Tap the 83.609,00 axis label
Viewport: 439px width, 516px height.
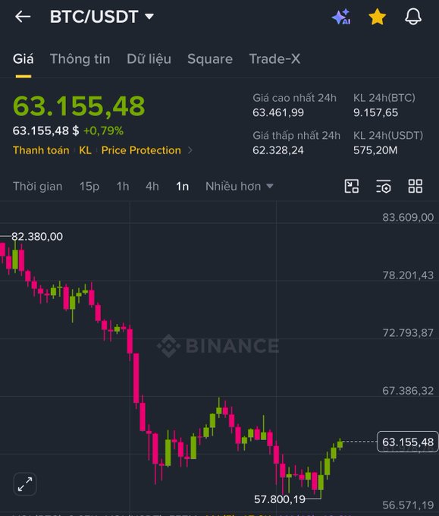408,217
